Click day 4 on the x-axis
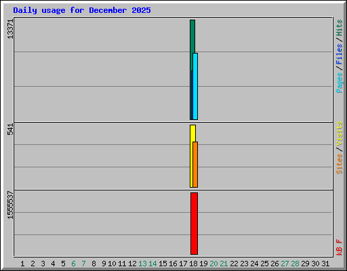Screen dimensions: 347x271 tap(53, 264)
